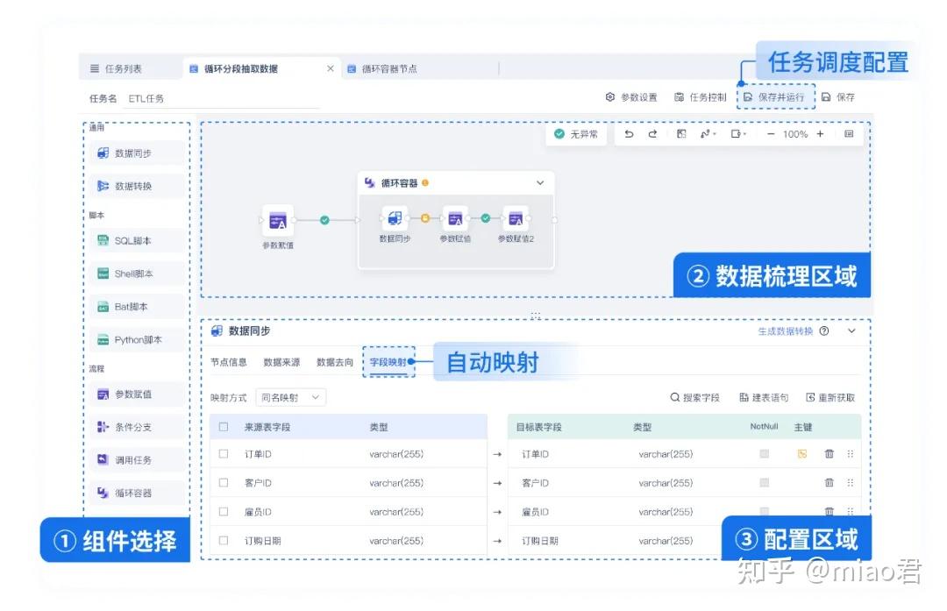947x611 pixels.
Task: Click the 重新获取 button
Action: [x=831, y=397]
